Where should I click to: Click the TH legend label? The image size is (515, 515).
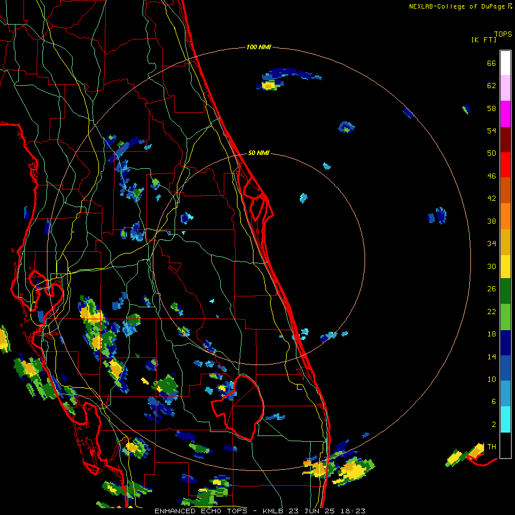pyautogui.click(x=492, y=447)
